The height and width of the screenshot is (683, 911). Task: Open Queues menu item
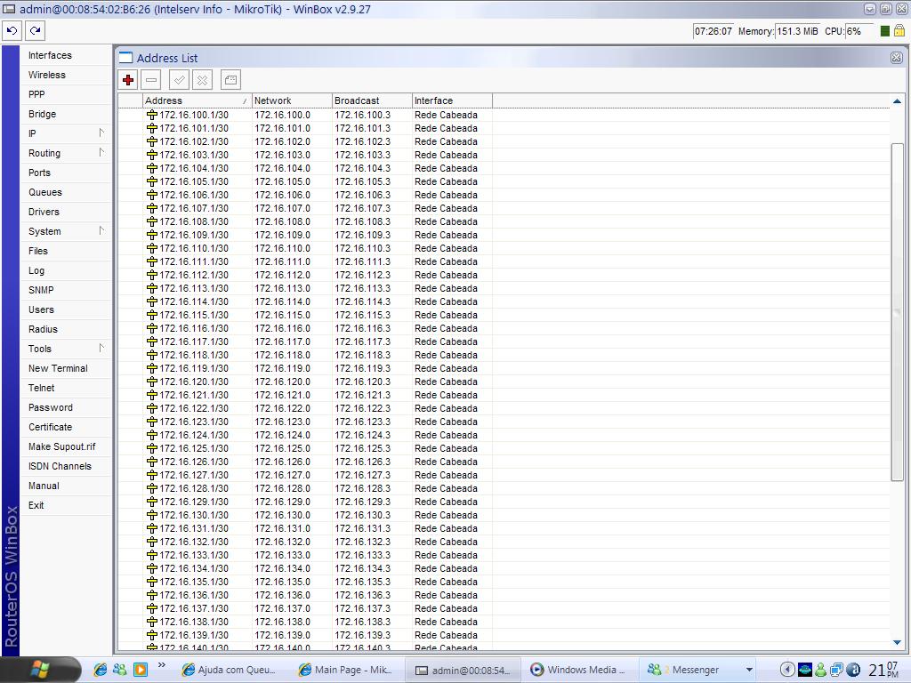point(66,192)
